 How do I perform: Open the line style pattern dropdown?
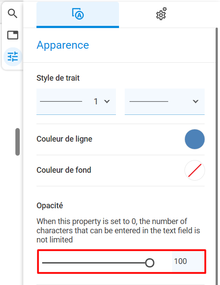(165, 102)
